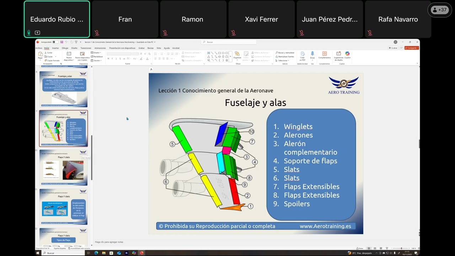Select the Flaps Y slats photo thumbnail

pos(63,167)
